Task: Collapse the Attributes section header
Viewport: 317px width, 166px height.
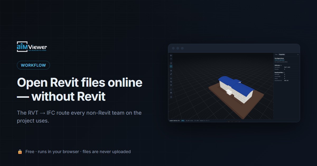Action: (278, 65)
